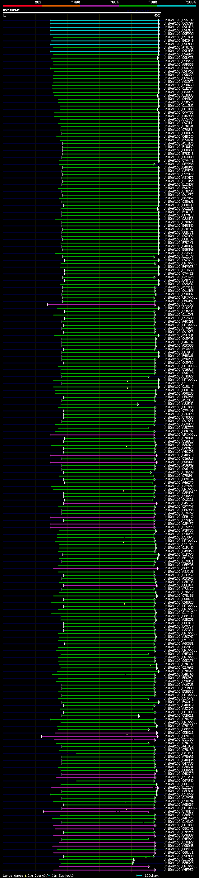Select hit label UniRef100_B7JXH1
199x878 pixels.
tap(178, 140)
